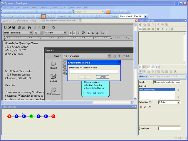Select Rich Text Format in Path list
188x141 pixels.
tap(157, 90)
